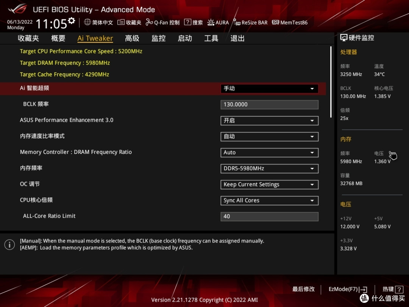Screen dimensions: 409x307
Task: Click the 内存频率 row label
Action: click(x=31, y=168)
